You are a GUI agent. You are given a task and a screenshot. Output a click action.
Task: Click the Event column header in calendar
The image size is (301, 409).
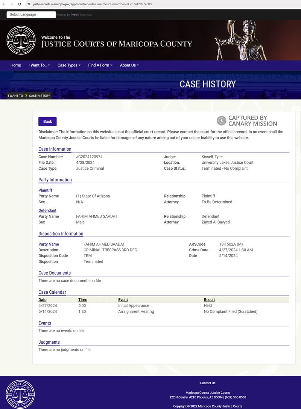123,300
